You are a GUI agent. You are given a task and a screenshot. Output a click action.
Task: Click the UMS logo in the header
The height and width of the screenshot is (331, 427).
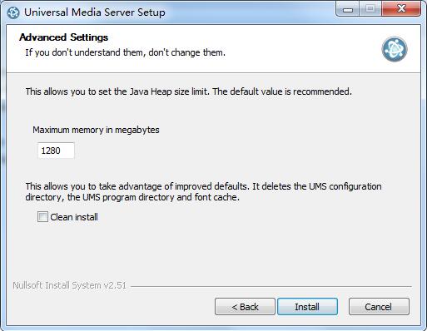click(395, 49)
